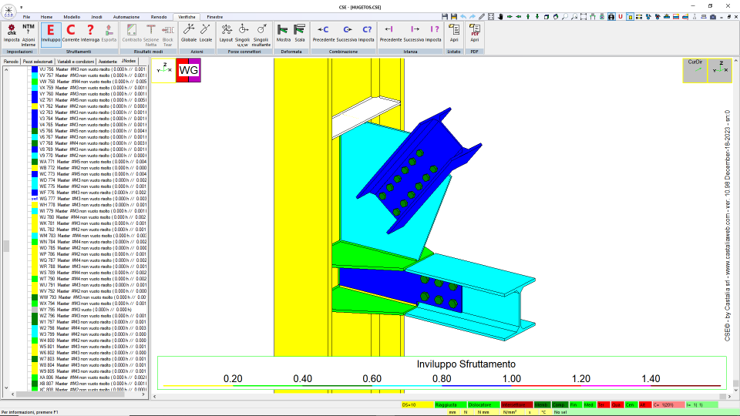Go to Successiva combination
Viewport: 740px width, 416px height.
click(x=347, y=34)
